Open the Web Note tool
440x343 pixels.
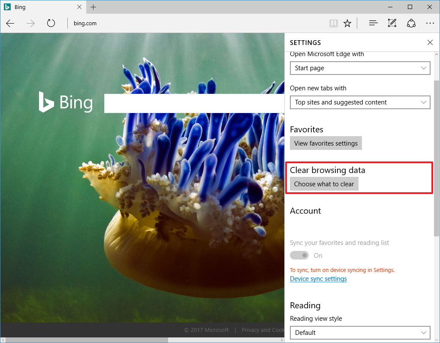tap(392, 23)
